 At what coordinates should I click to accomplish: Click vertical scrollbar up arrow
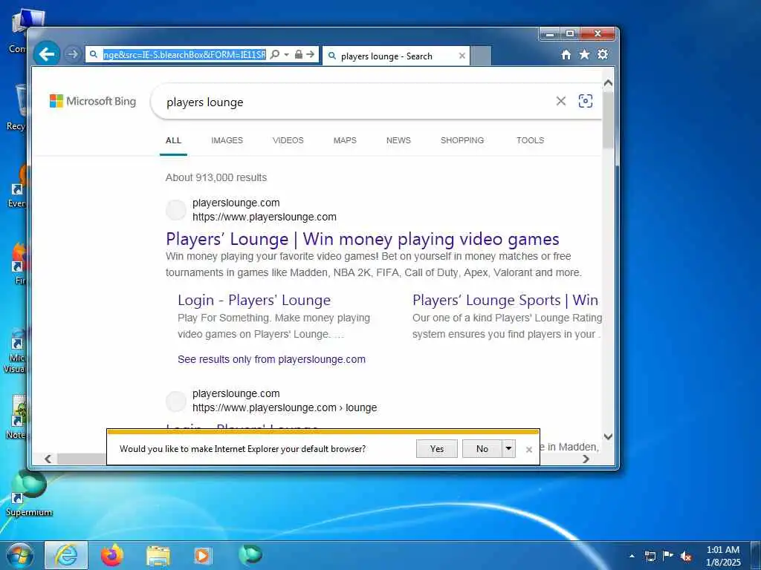pos(608,83)
